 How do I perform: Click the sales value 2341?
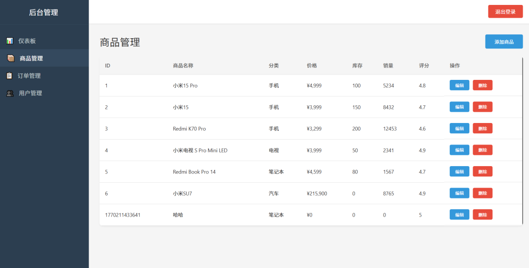(x=388, y=150)
